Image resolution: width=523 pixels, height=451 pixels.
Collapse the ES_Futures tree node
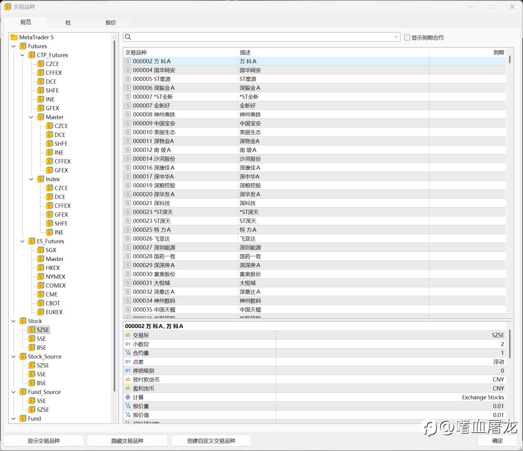[22, 241]
